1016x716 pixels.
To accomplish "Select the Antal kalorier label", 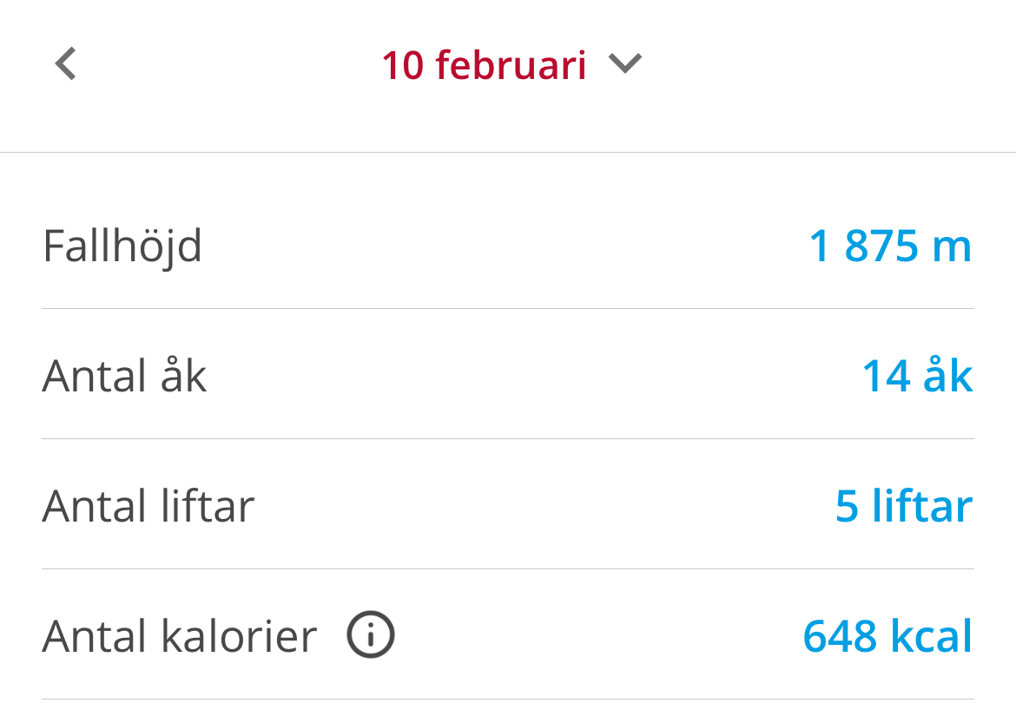I will [x=180, y=636].
